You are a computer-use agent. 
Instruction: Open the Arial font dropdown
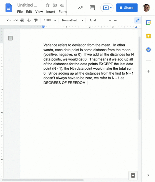100,20
